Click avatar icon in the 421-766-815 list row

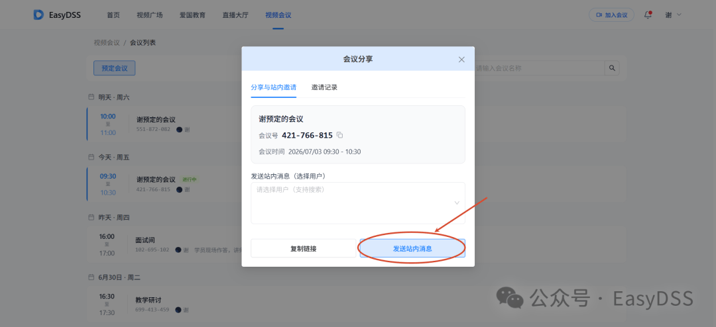[179, 189]
